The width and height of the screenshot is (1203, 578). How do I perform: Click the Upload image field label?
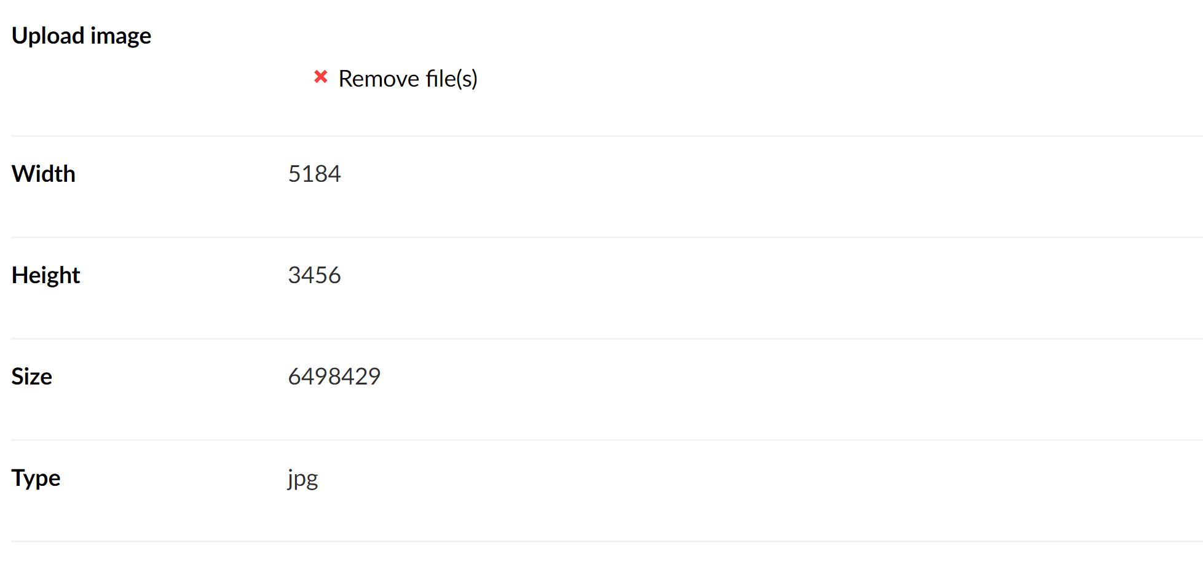tap(81, 36)
